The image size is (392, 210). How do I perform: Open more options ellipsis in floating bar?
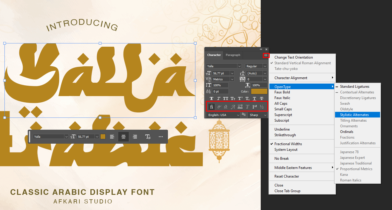161,137
